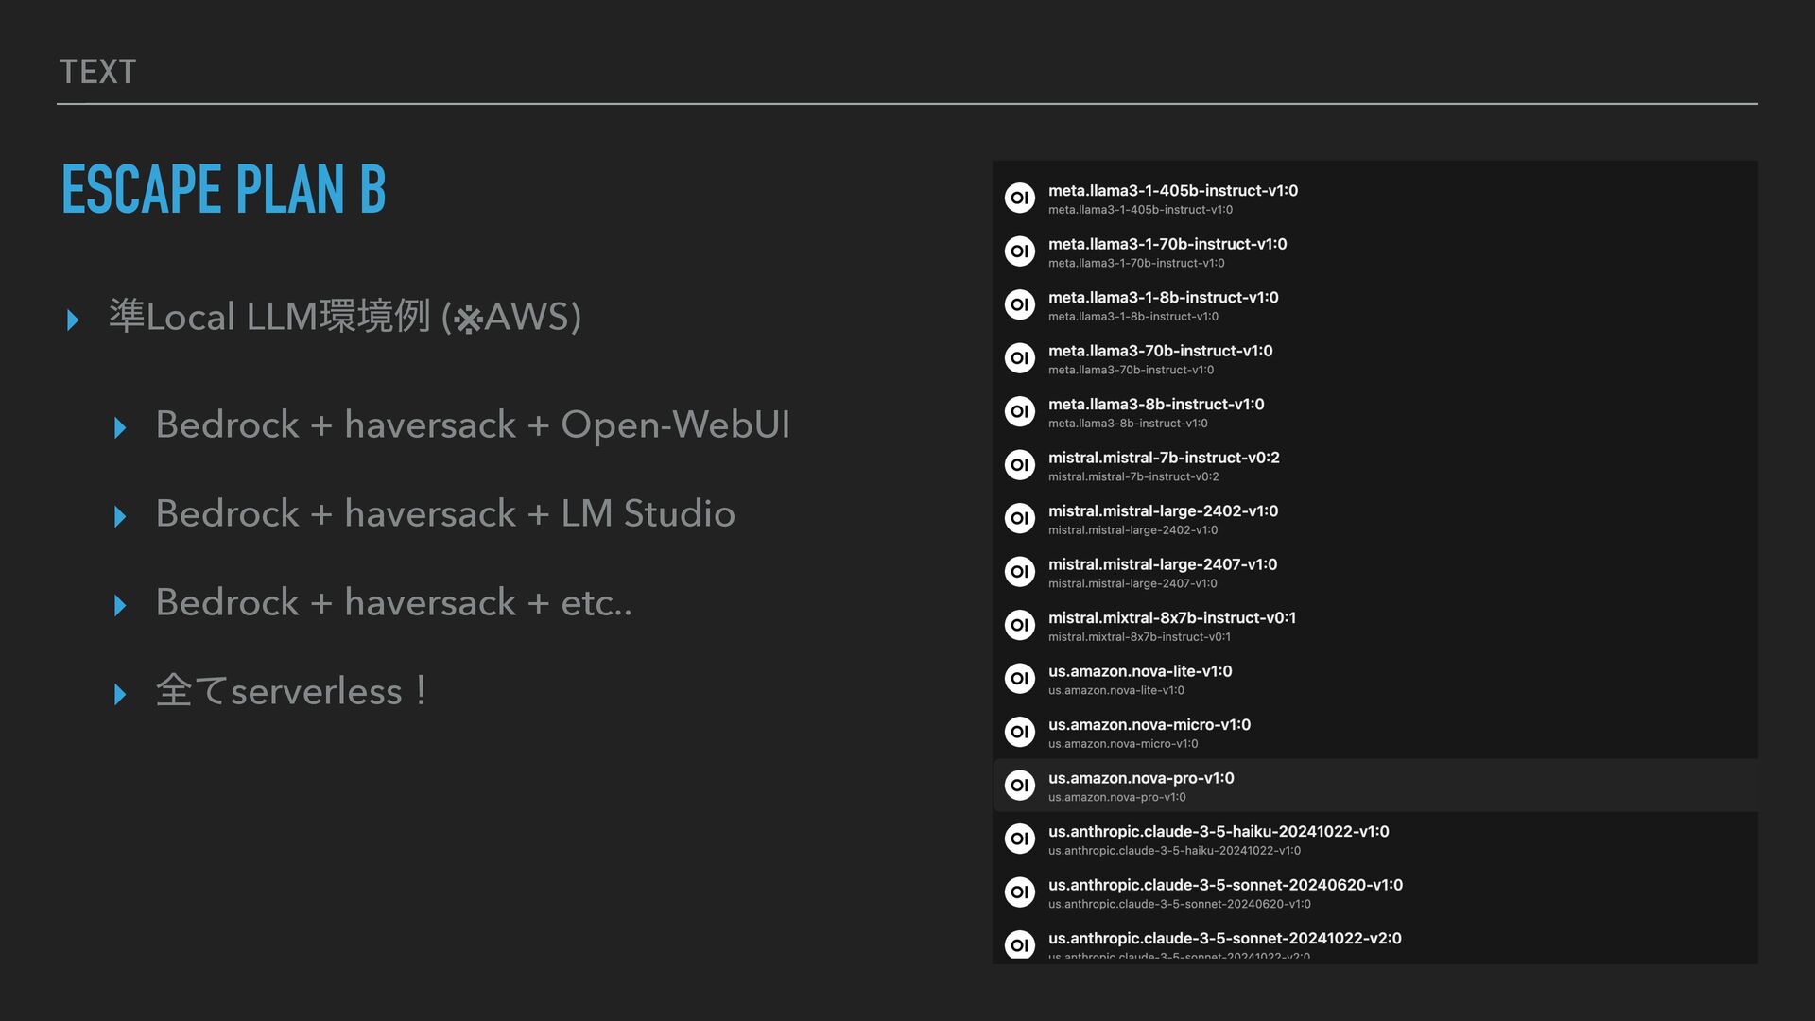1815x1021 pixels.
Task: Select mistral.mistral-large-2407-v1:0 model
Action: [1374, 572]
